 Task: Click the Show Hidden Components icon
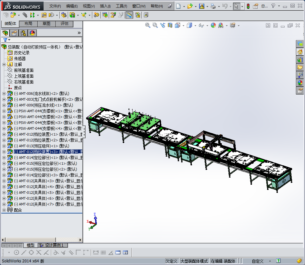(64, 15)
